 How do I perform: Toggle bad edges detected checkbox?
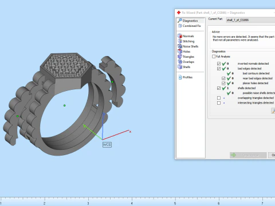(x=219, y=69)
